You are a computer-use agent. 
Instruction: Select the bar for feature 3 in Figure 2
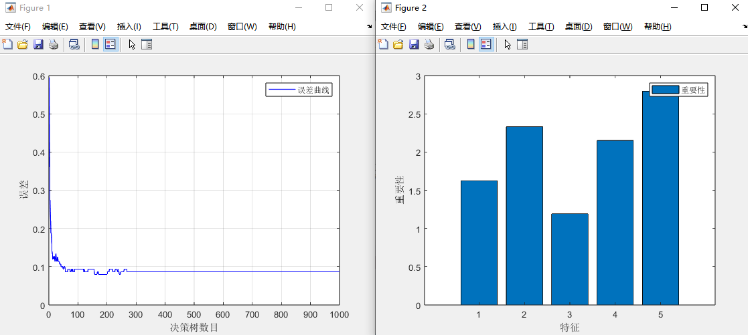(569, 259)
